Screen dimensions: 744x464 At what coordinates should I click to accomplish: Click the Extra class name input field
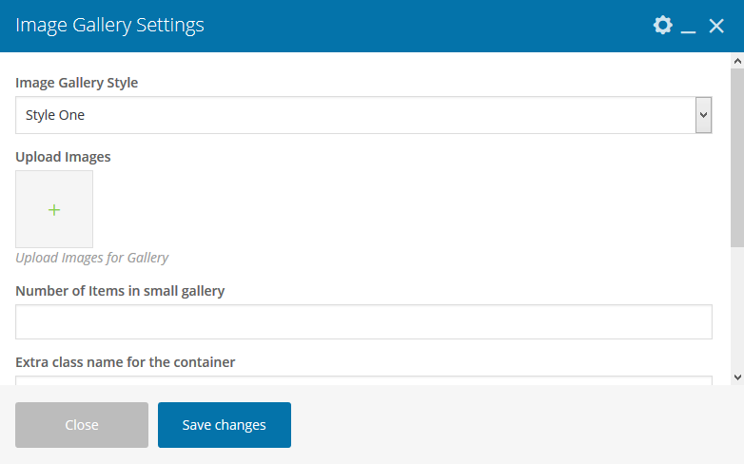pyautogui.click(x=363, y=380)
